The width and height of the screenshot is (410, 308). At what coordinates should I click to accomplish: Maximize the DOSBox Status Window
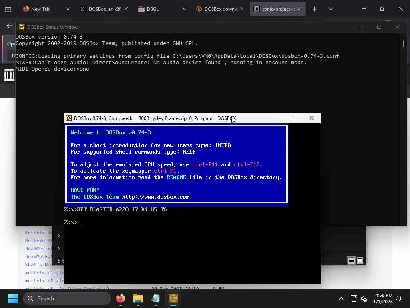point(379,27)
